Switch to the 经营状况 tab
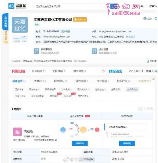The width and height of the screenshot is (158, 163). (61, 81)
